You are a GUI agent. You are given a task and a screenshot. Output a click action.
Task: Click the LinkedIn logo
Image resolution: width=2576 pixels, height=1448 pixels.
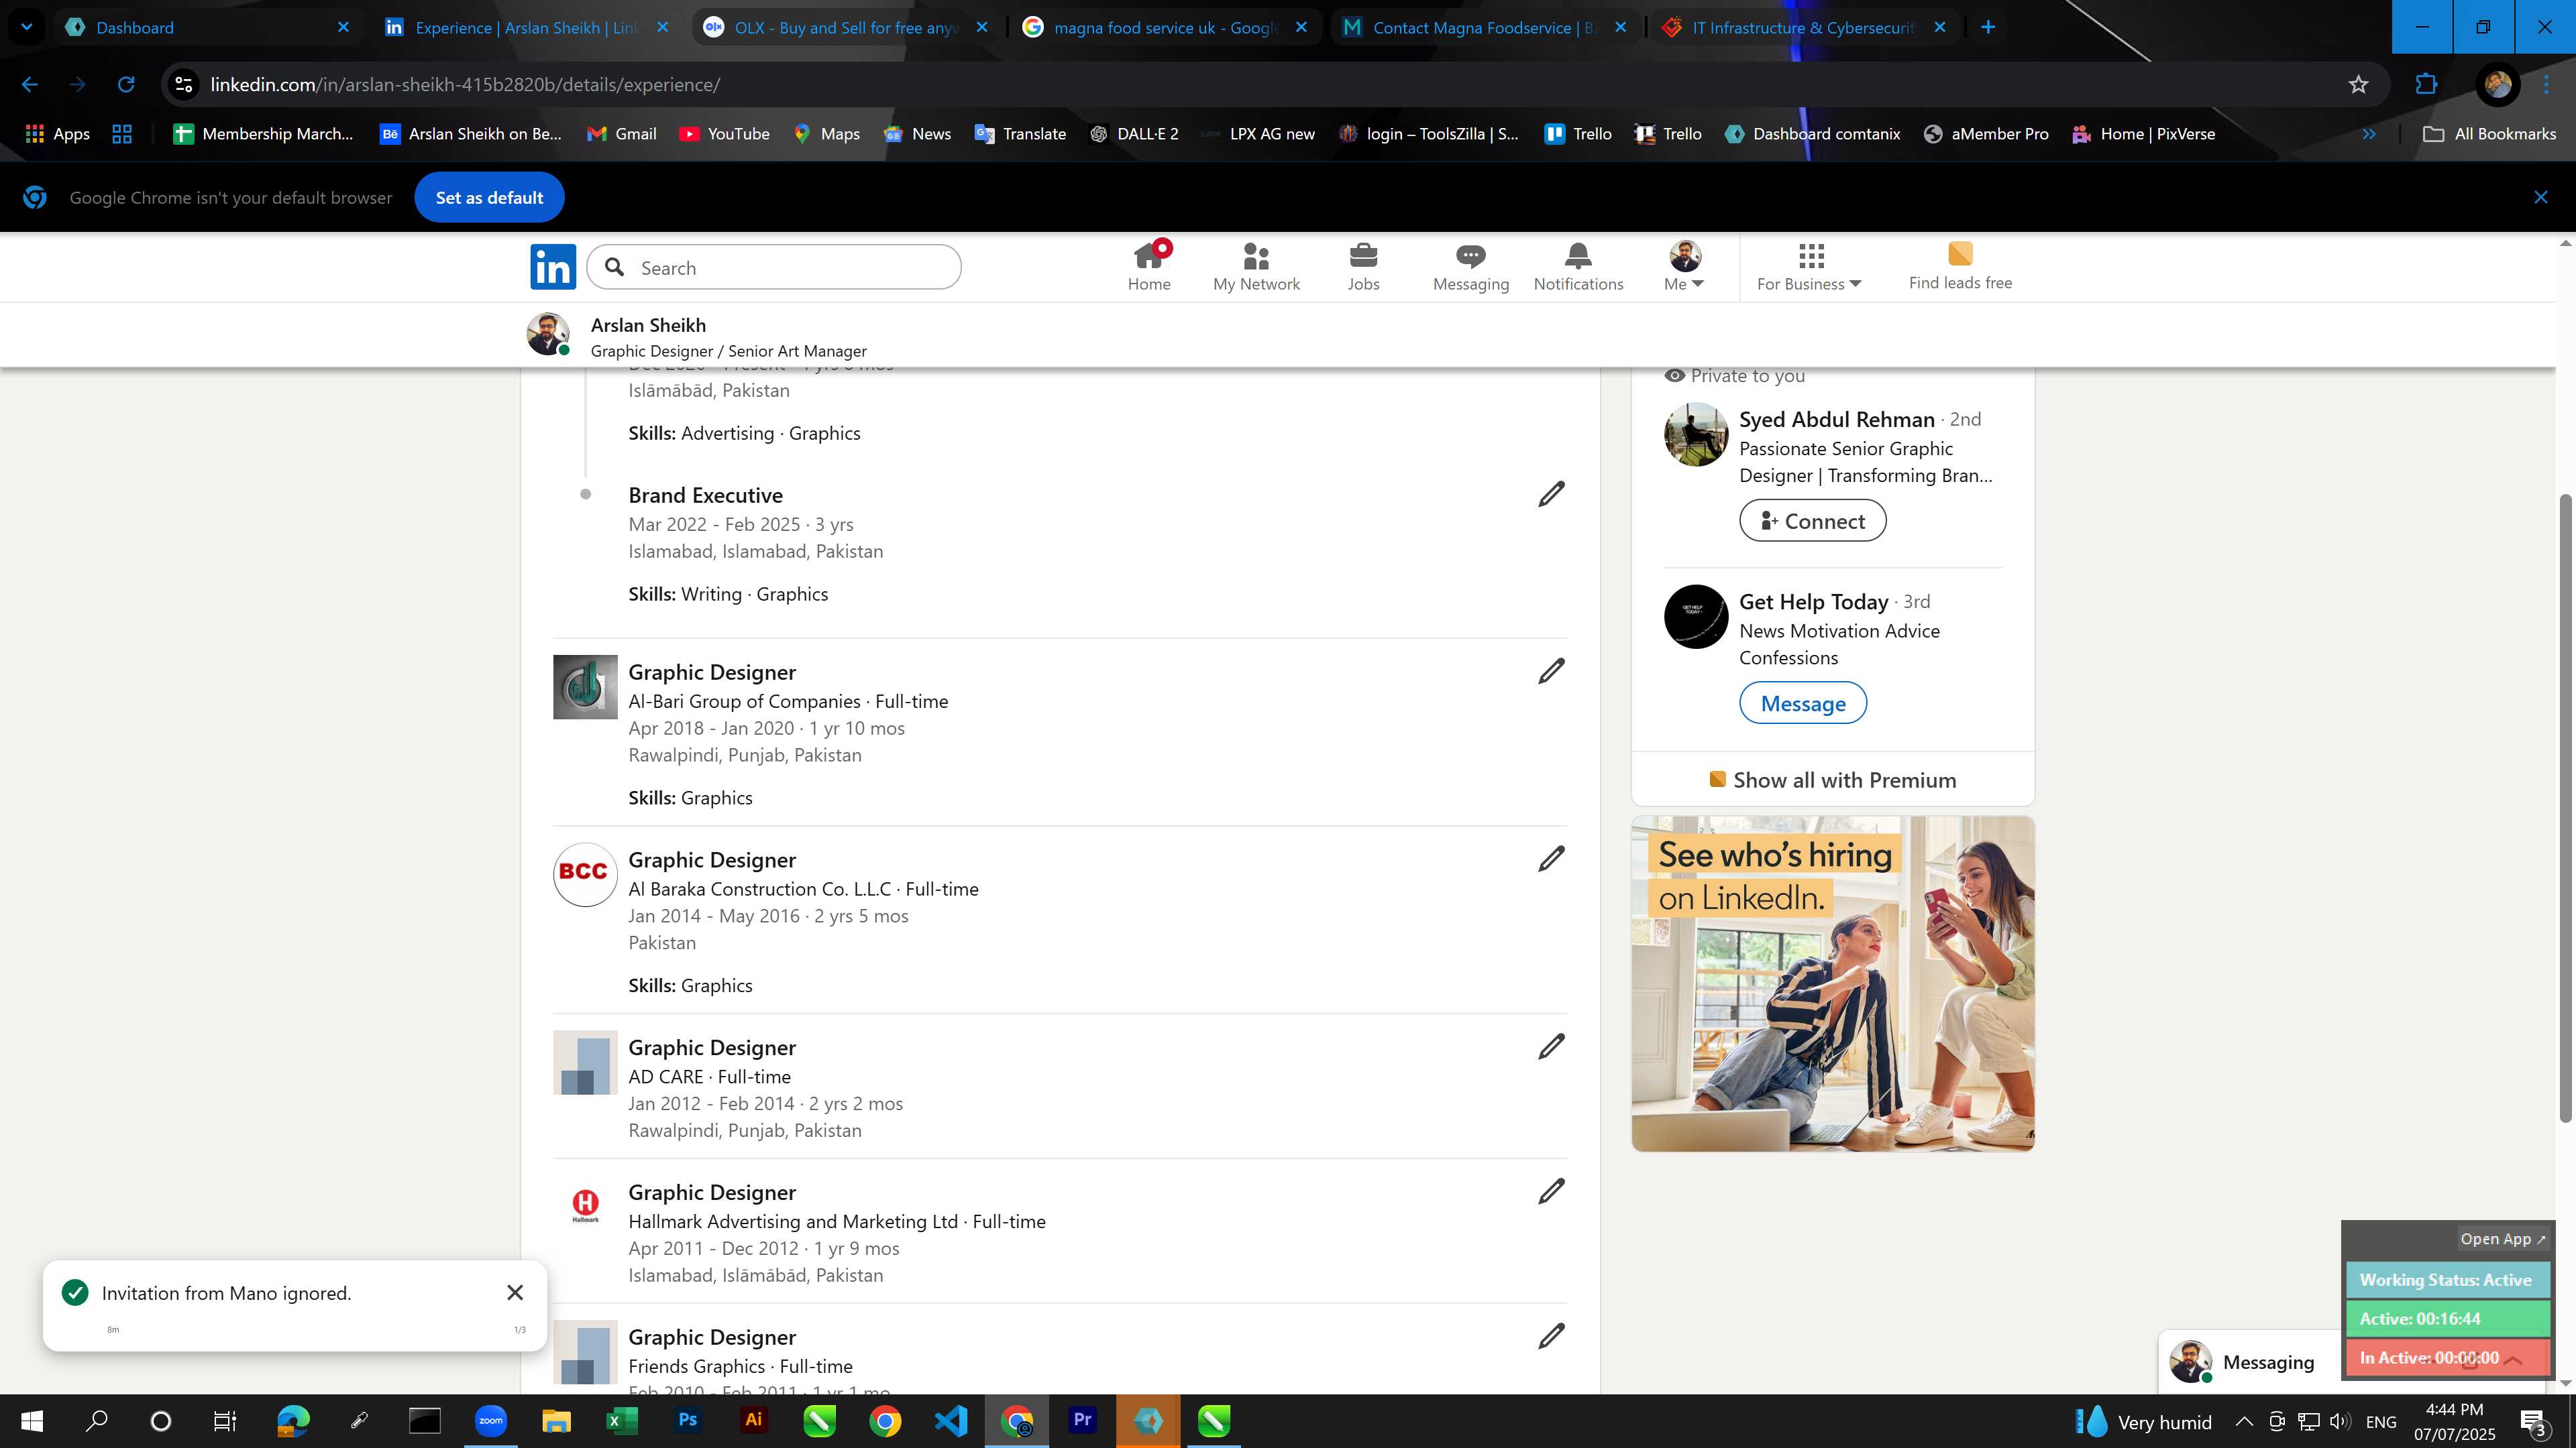[553, 267]
